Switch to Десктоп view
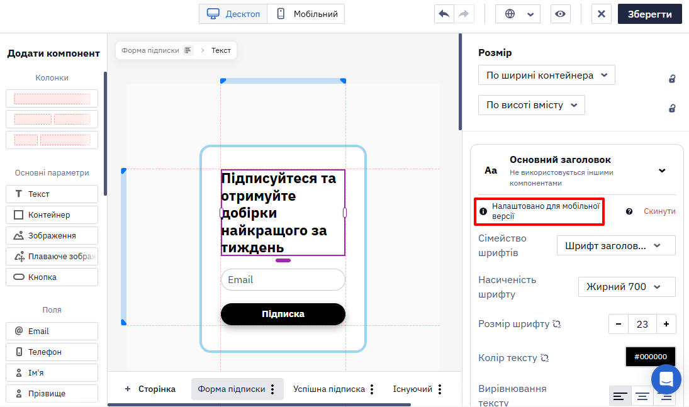Viewport: 689px width, 407px height. (x=233, y=14)
